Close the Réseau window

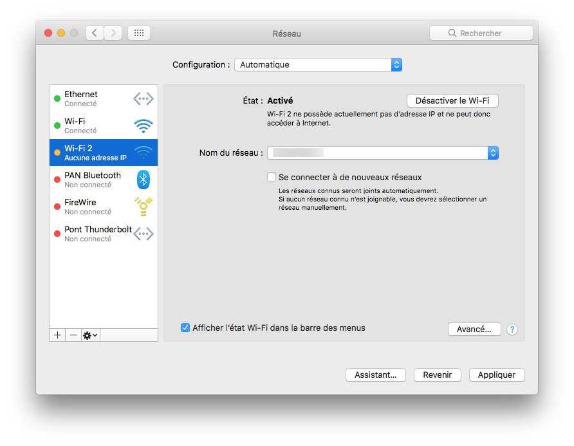coord(48,33)
